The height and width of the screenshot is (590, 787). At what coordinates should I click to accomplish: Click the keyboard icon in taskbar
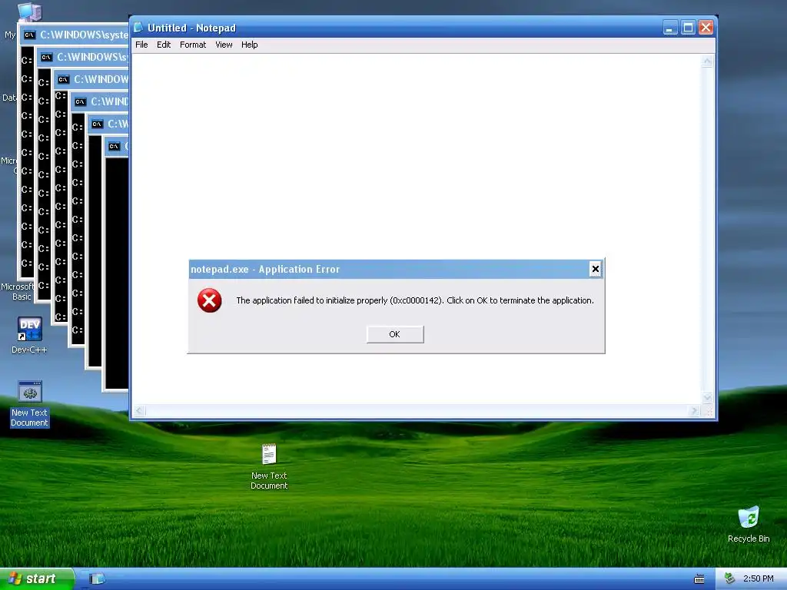[699, 579]
